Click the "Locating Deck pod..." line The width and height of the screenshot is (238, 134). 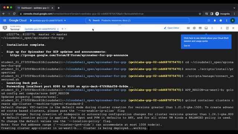click(24, 83)
